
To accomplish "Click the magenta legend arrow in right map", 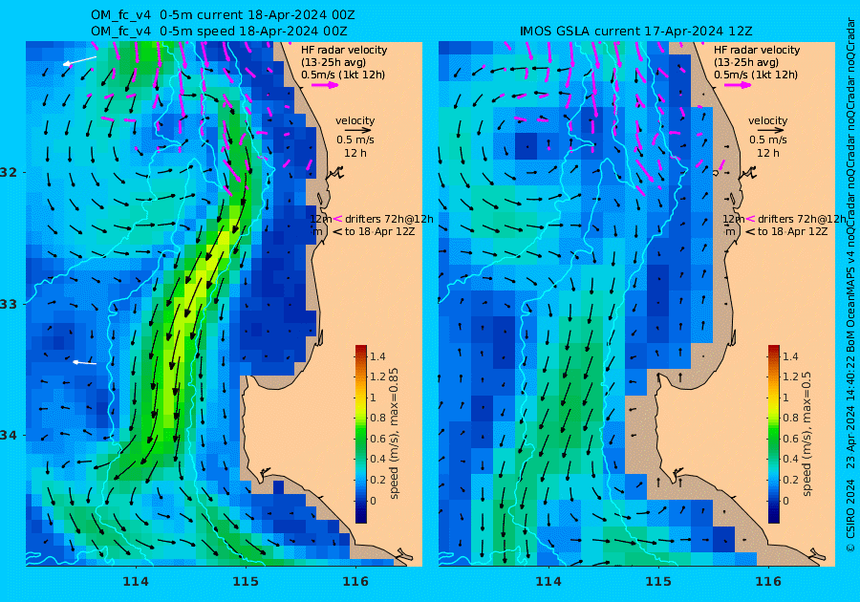I will 738,85.
